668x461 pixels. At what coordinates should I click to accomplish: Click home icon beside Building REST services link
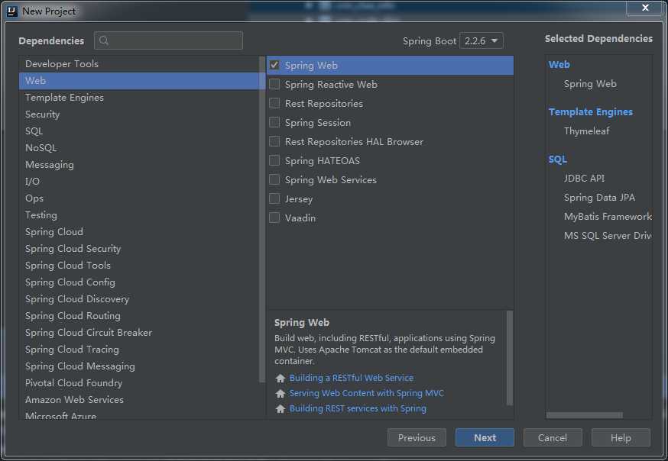(280, 408)
